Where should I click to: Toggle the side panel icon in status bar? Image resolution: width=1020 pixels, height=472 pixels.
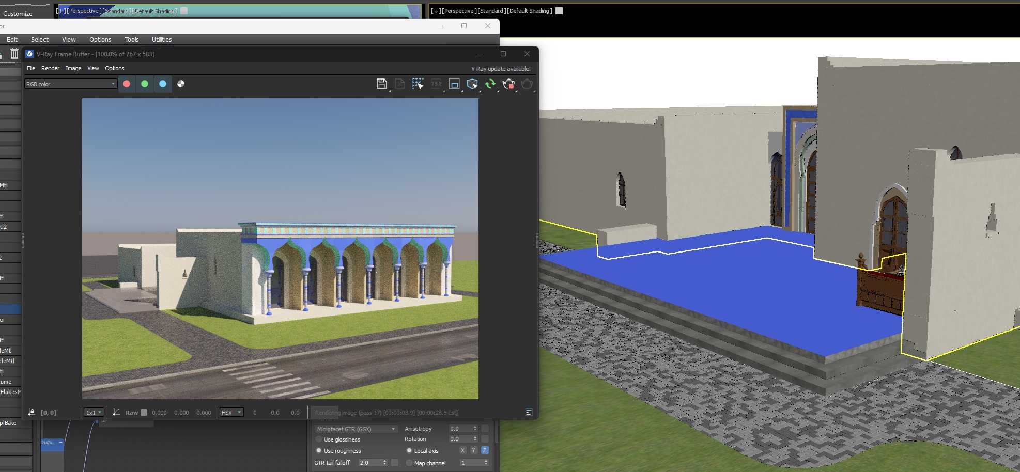click(x=529, y=412)
